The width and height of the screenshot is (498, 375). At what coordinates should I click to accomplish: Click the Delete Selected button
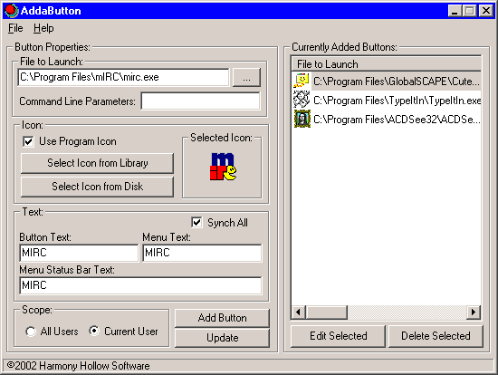(x=436, y=336)
